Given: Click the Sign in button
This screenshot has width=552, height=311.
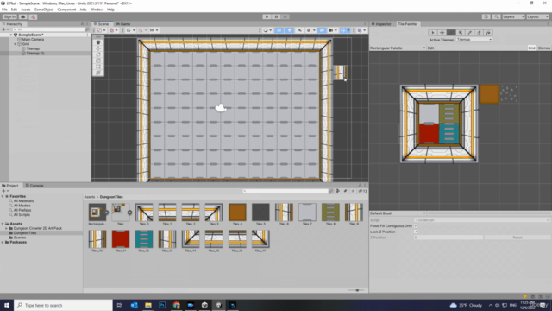Looking at the screenshot, I should (x=9, y=16).
